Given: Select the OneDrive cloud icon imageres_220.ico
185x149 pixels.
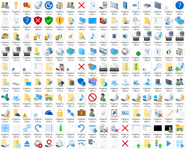Looking at the screenshot, I should (x=49, y=113).
